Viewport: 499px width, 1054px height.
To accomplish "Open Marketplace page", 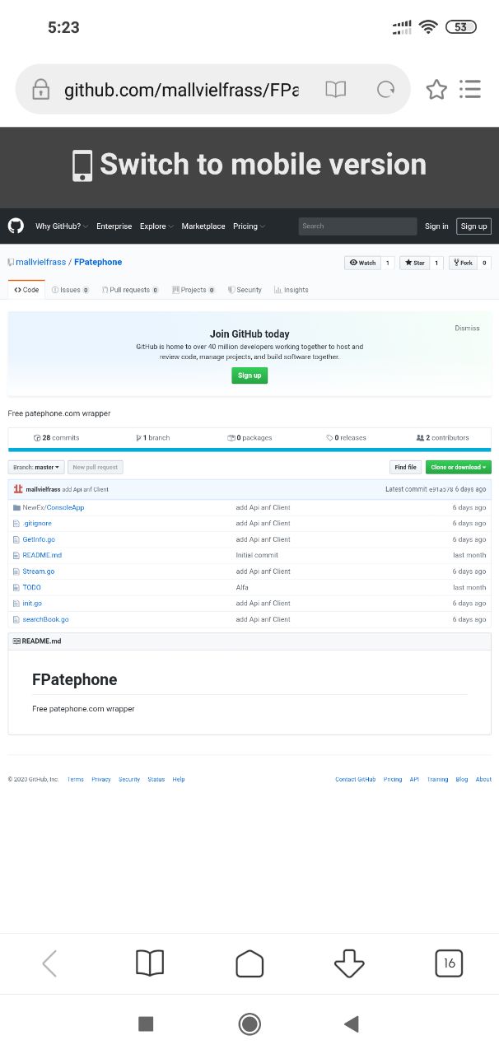I will tap(203, 226).
